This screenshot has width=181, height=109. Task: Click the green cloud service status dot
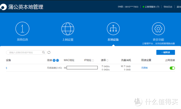[143, 7]
